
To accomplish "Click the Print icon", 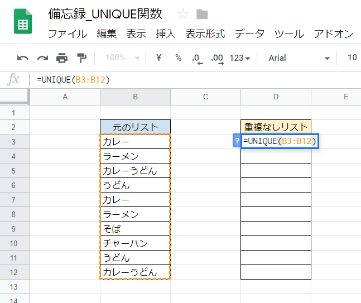I will [62, 58].
